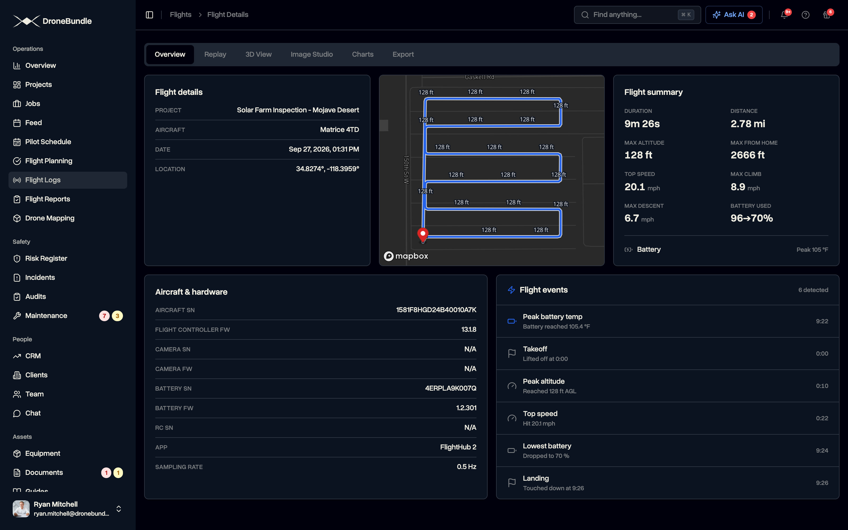Click aircraft serial 1581F8HGD24B40010A7K

point(436,310)
